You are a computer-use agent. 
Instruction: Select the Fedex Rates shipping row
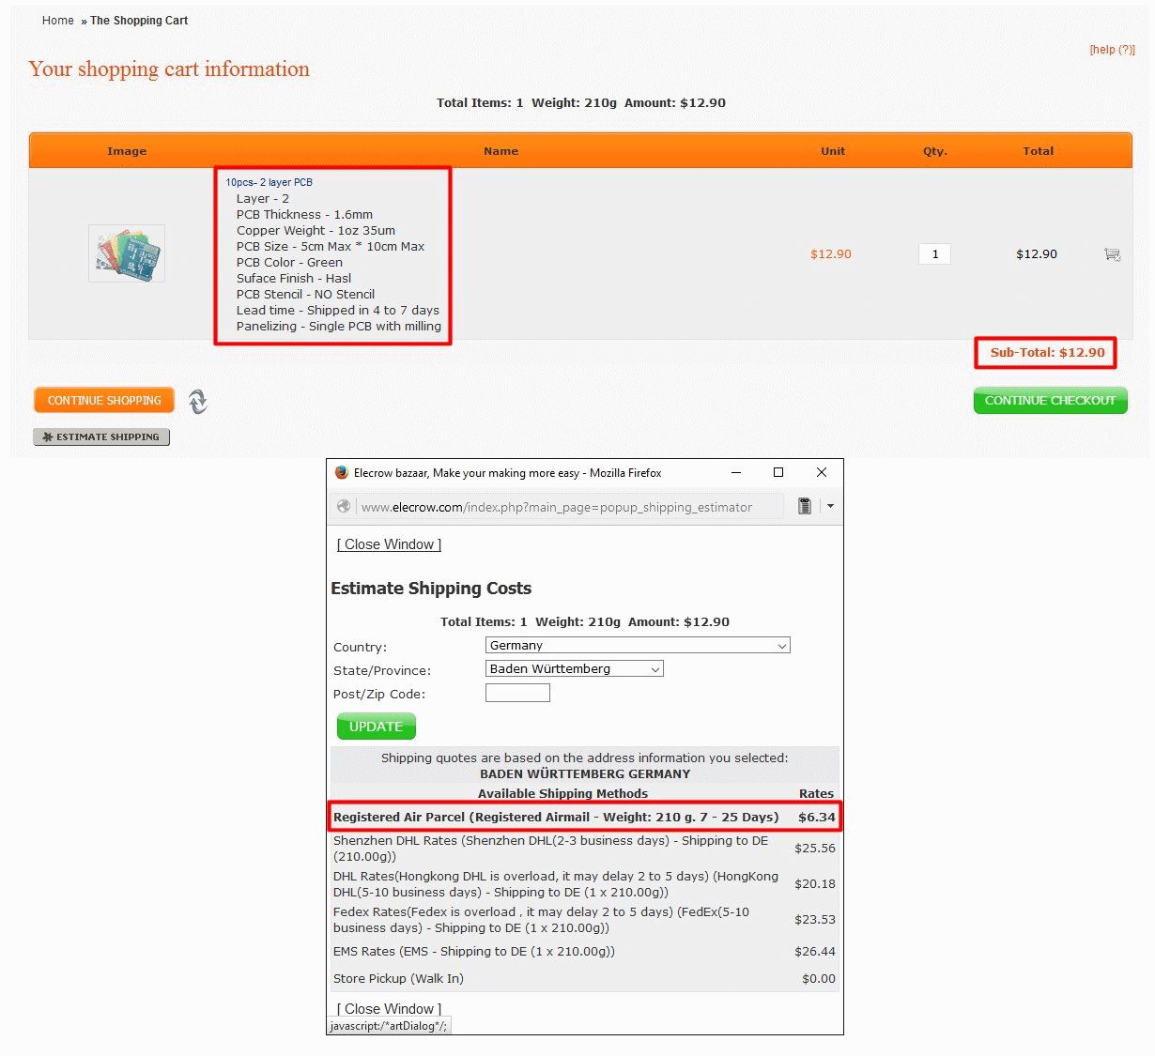click(584, 920)
